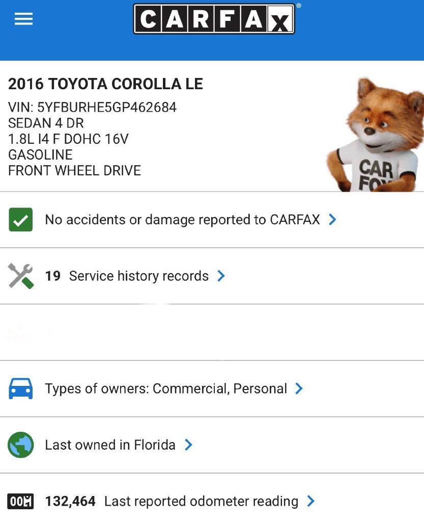Open Last owned in Florida details
The image size is (424, 522).
110,445
